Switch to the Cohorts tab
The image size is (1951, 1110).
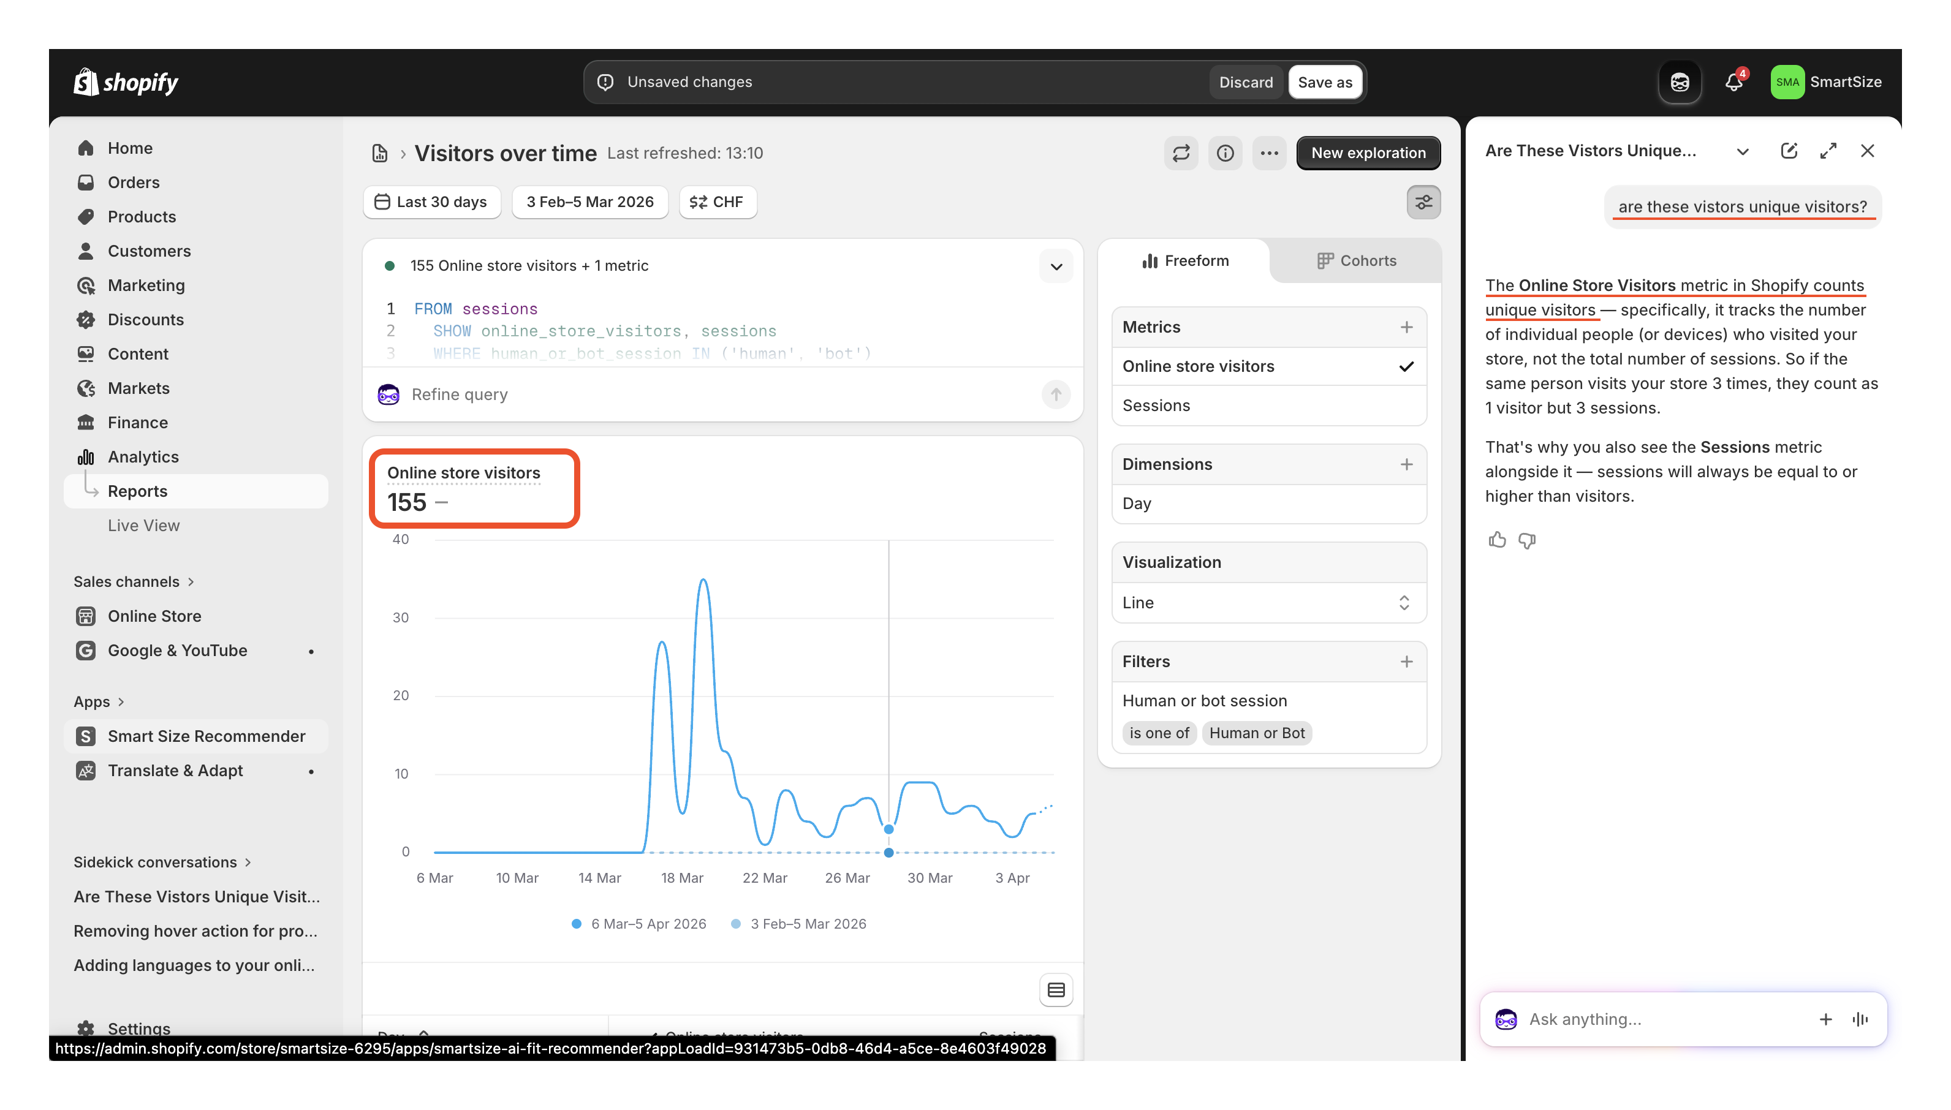pos(1356,260)
